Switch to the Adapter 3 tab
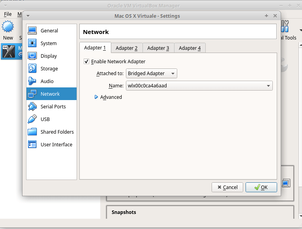Viewport: 302px width, 229px height. click(x=158, y=48)
